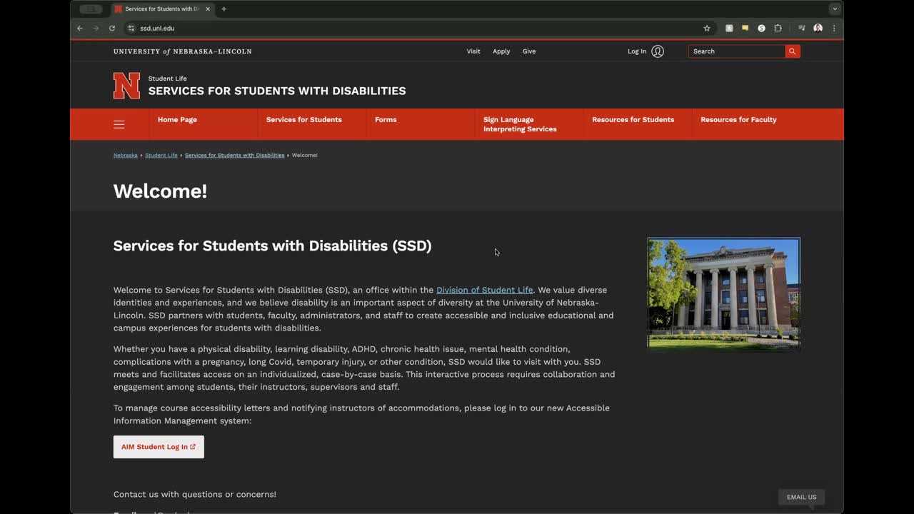Open the Give link
Viewport: 914px width, 514px height.
(529, 51)
